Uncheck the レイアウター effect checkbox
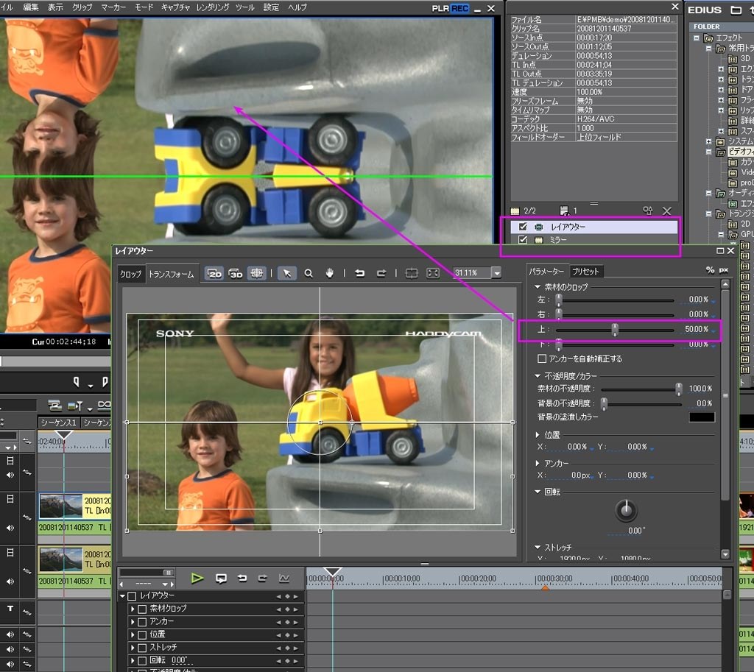This screenshot has height=672, width=754. [x=523, y=227]
